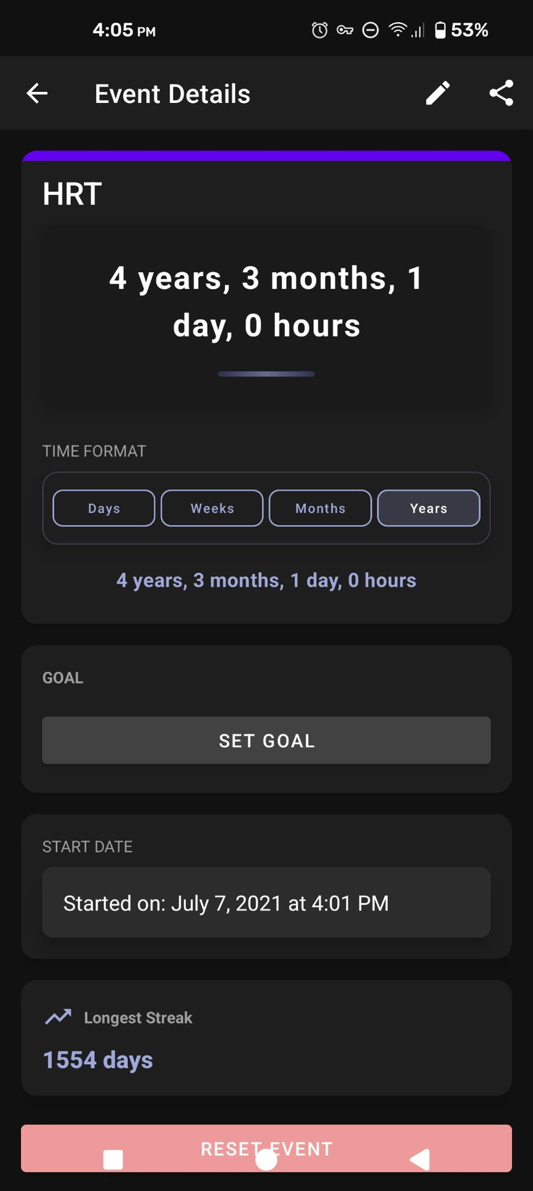Tap the Wi-Fi status icon
The image size is (533, 1191).
click(x=398, y=29)
